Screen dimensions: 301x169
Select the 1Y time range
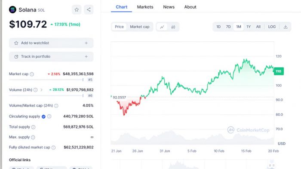(249, 27)
